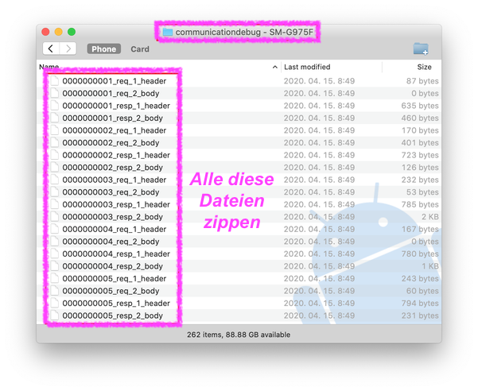
Task: Click file icon of 0000000002_req_1_header
Action: (x=55, y=130)
